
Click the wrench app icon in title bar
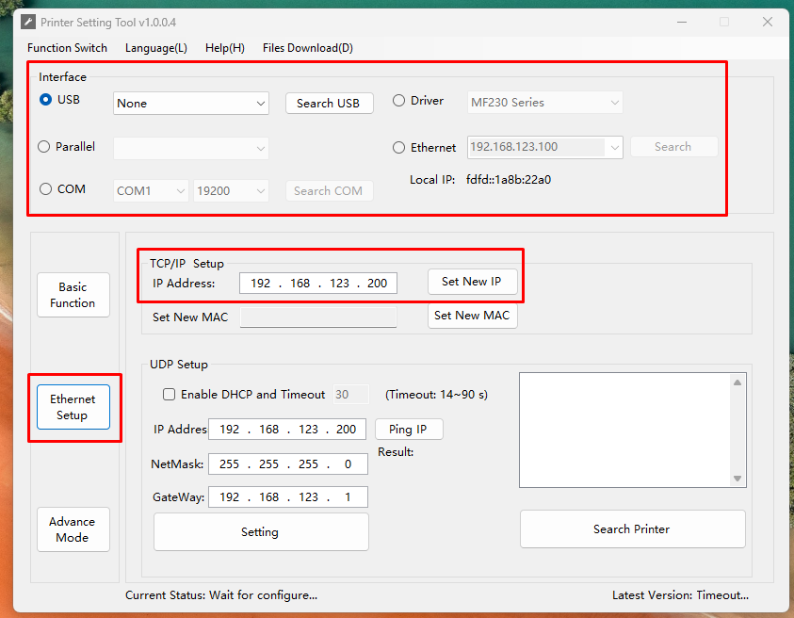[28, 22]
